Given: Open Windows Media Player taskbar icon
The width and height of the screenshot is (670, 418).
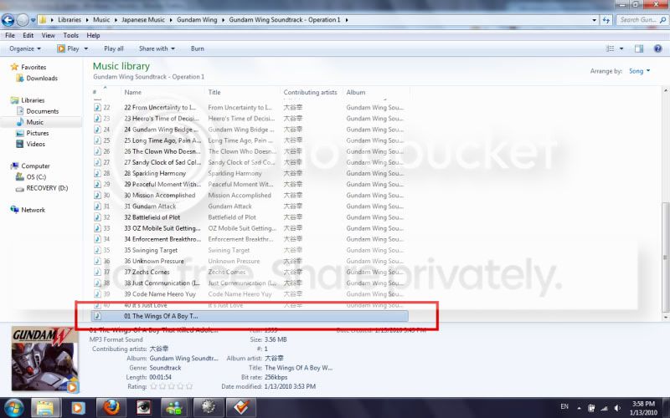Looking at the screenshot, I should point(78,408).
